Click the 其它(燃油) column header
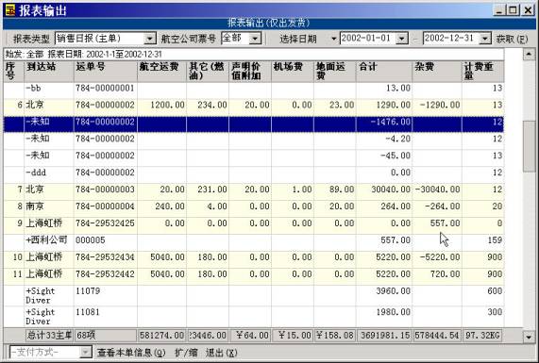539x363 pixels. (208, 72)
